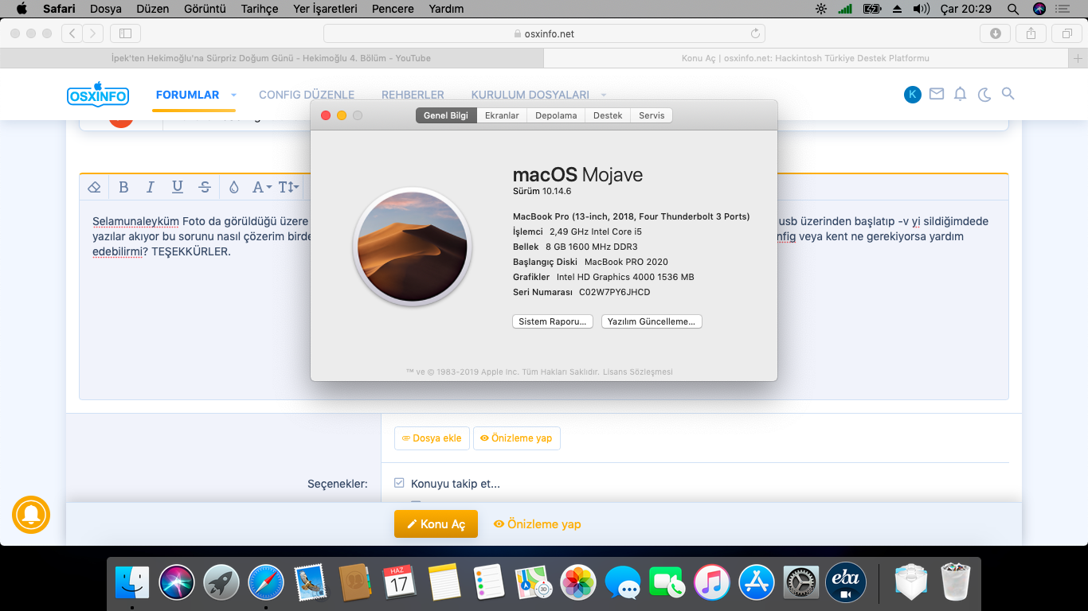
Task: Expand the KURULUM DOSYALARI dropdown arrow
Action: click(604, 95)
